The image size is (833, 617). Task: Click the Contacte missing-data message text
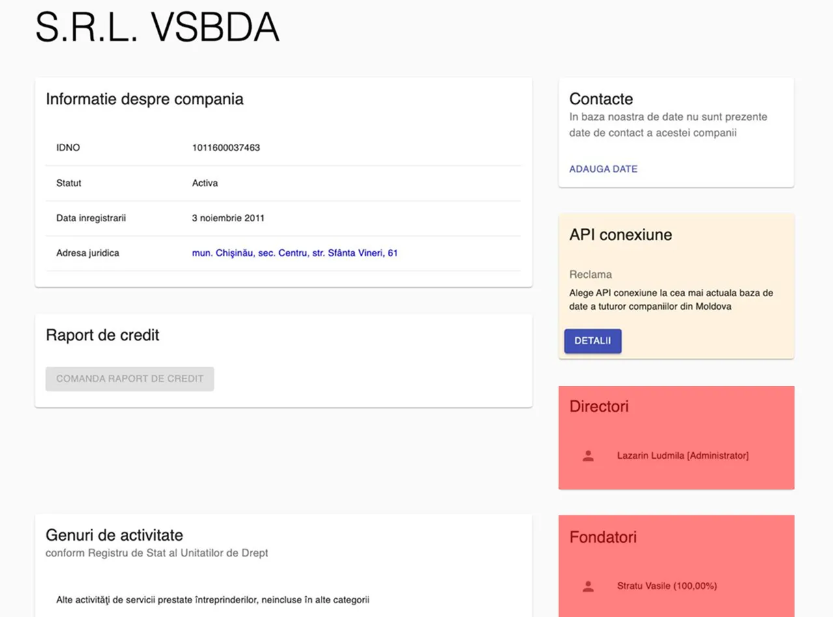[x=668, y=125]
